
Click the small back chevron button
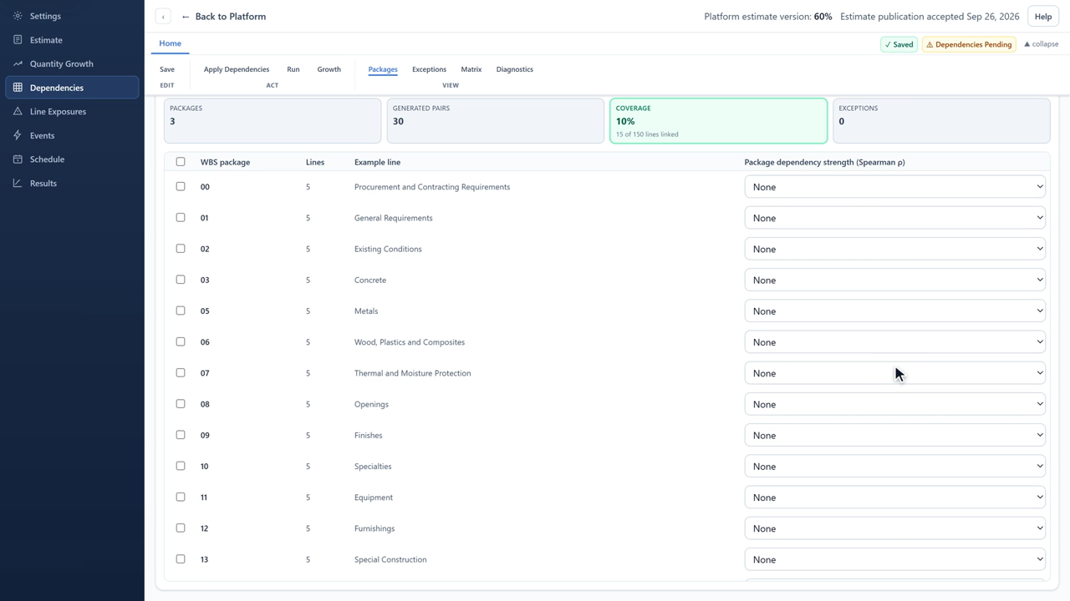point(163,17)
